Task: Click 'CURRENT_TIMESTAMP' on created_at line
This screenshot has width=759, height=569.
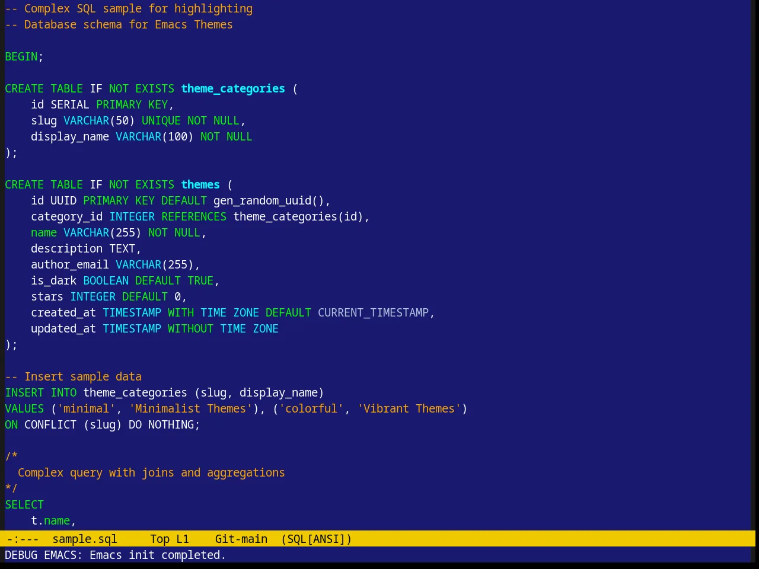Action: tap(373, 312)
